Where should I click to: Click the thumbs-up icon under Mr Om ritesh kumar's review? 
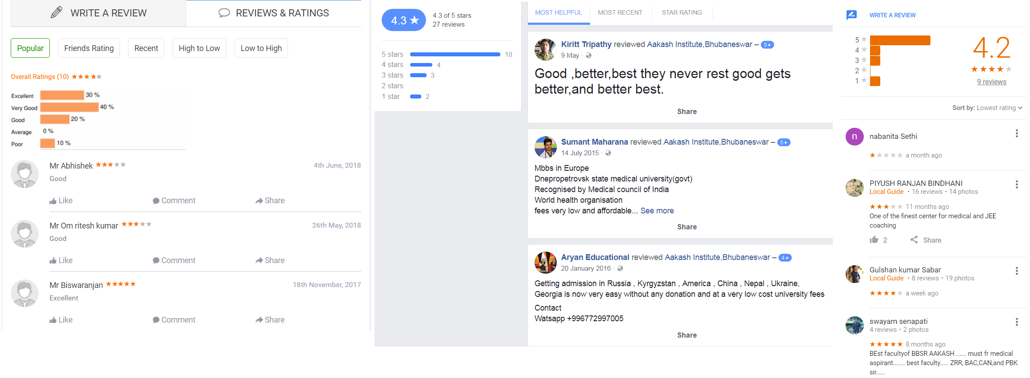pos(53,261)
